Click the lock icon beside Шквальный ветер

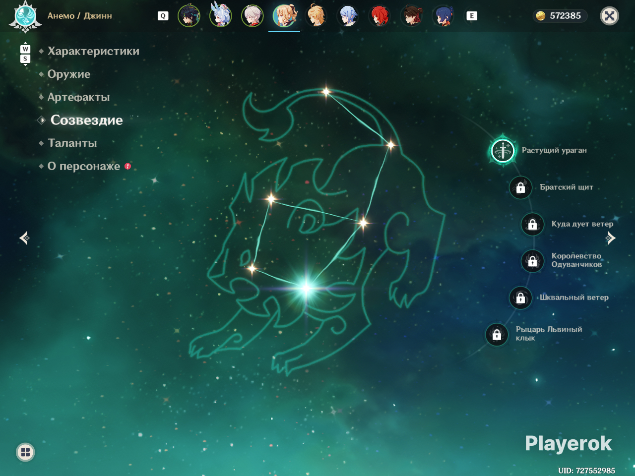(x=520, y=297)
